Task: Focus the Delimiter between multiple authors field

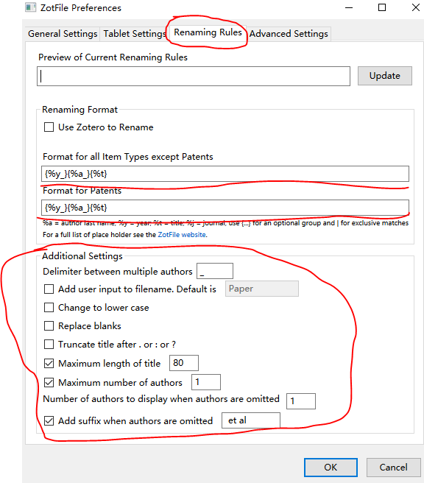Action: [215, 271]
